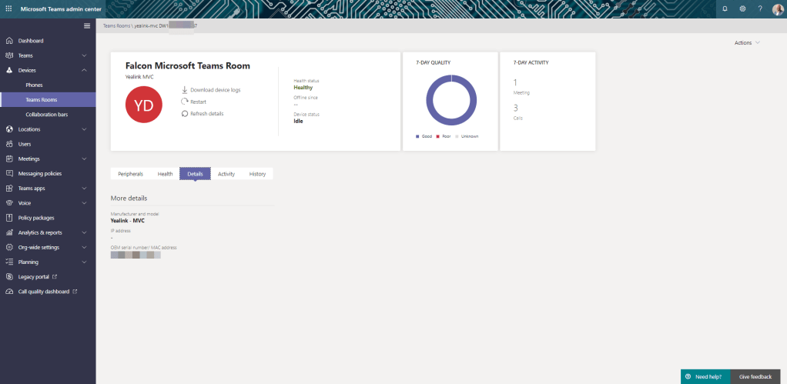Image resolution: width=787 pixels, height=384 pixels.
Task: Click the Give feedback button
Action: coord(755,376)
